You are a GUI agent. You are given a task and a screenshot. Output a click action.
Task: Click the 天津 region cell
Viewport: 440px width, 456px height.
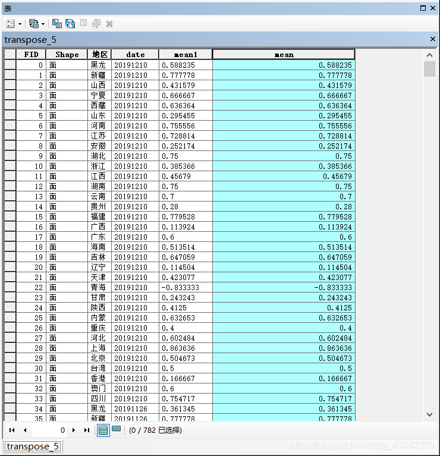[x=99, y=277]
